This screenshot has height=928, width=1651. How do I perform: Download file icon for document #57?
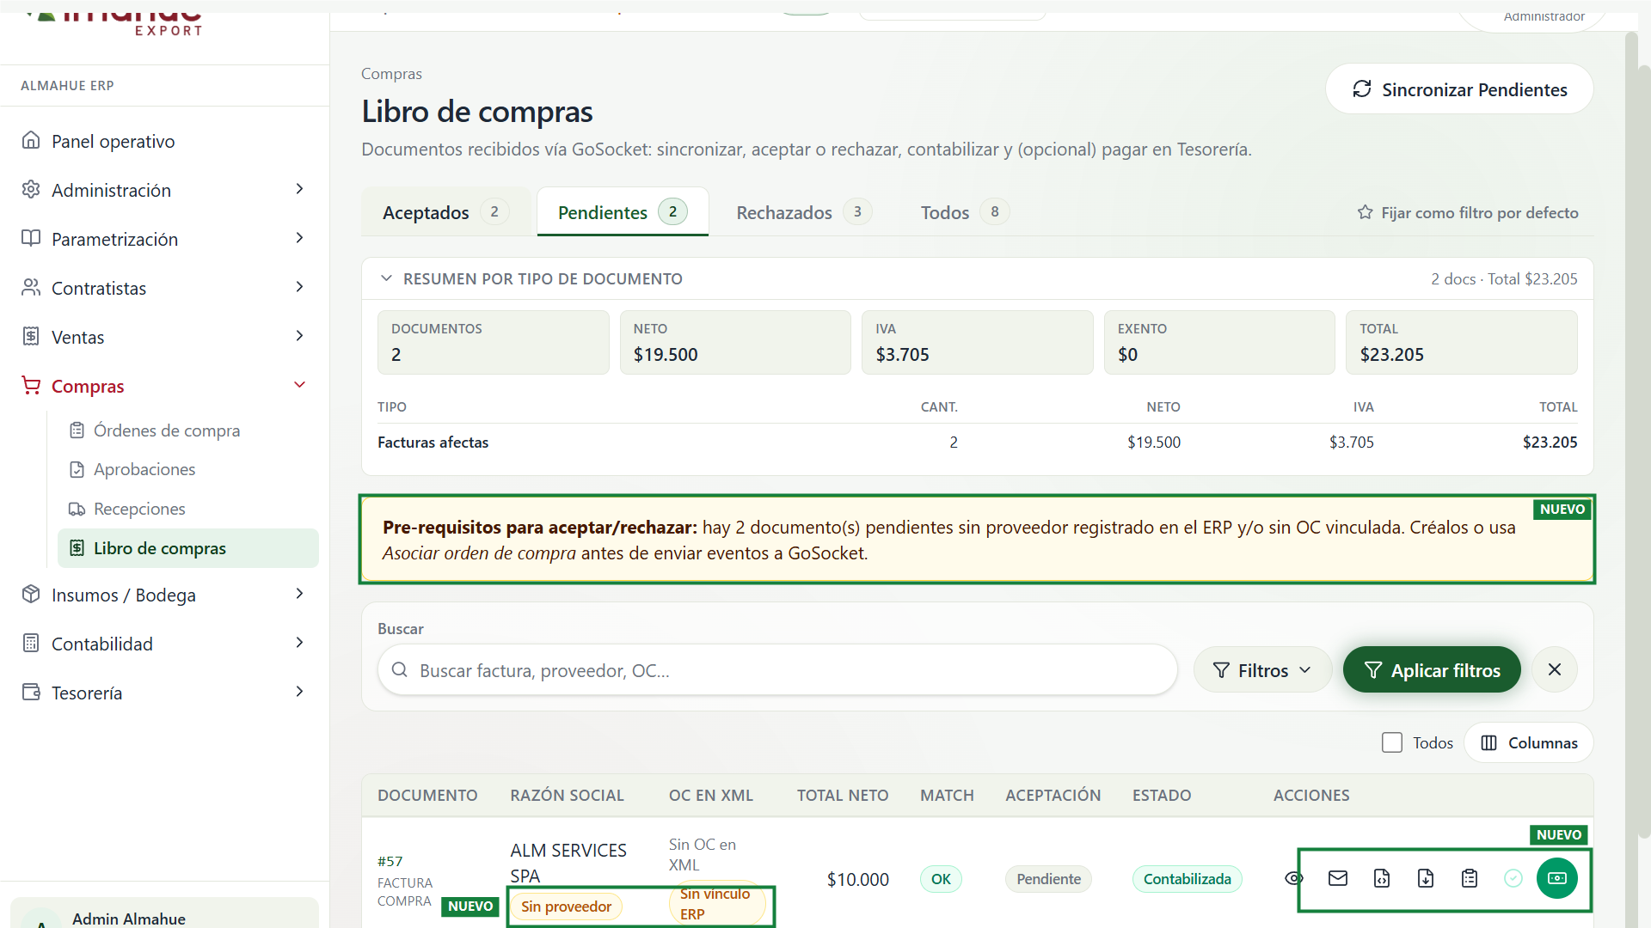tap(1426, 878)
